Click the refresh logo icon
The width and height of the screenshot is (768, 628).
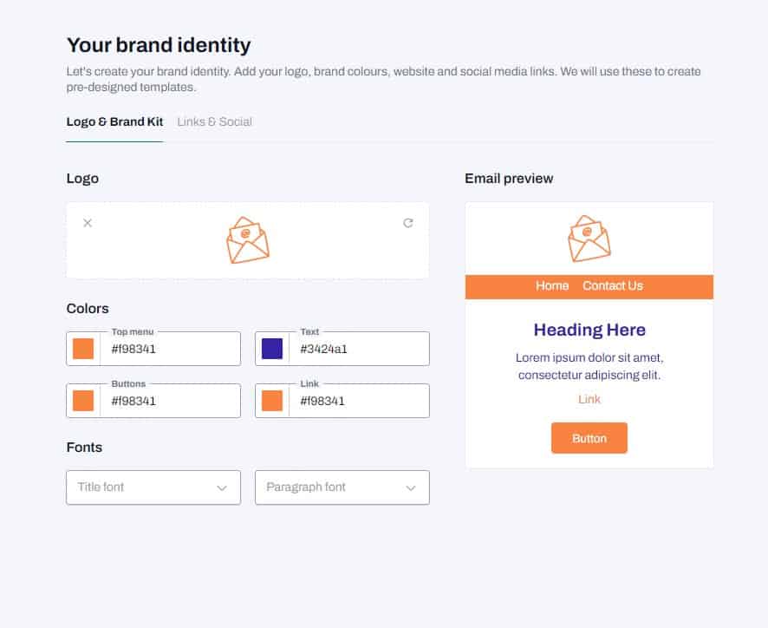pos(408,223)
